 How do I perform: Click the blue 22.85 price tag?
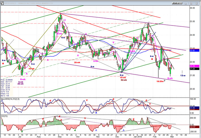point(194,50)
